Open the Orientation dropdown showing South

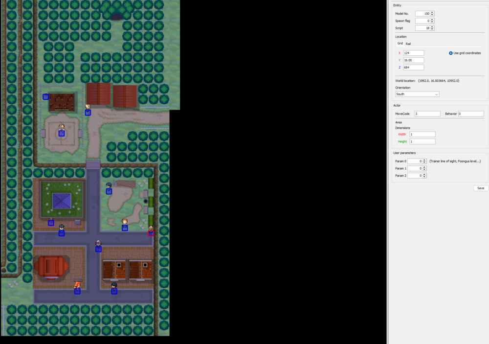click(417, 94)
